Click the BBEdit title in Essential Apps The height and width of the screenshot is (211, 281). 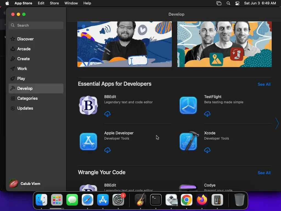pos(110,97)
